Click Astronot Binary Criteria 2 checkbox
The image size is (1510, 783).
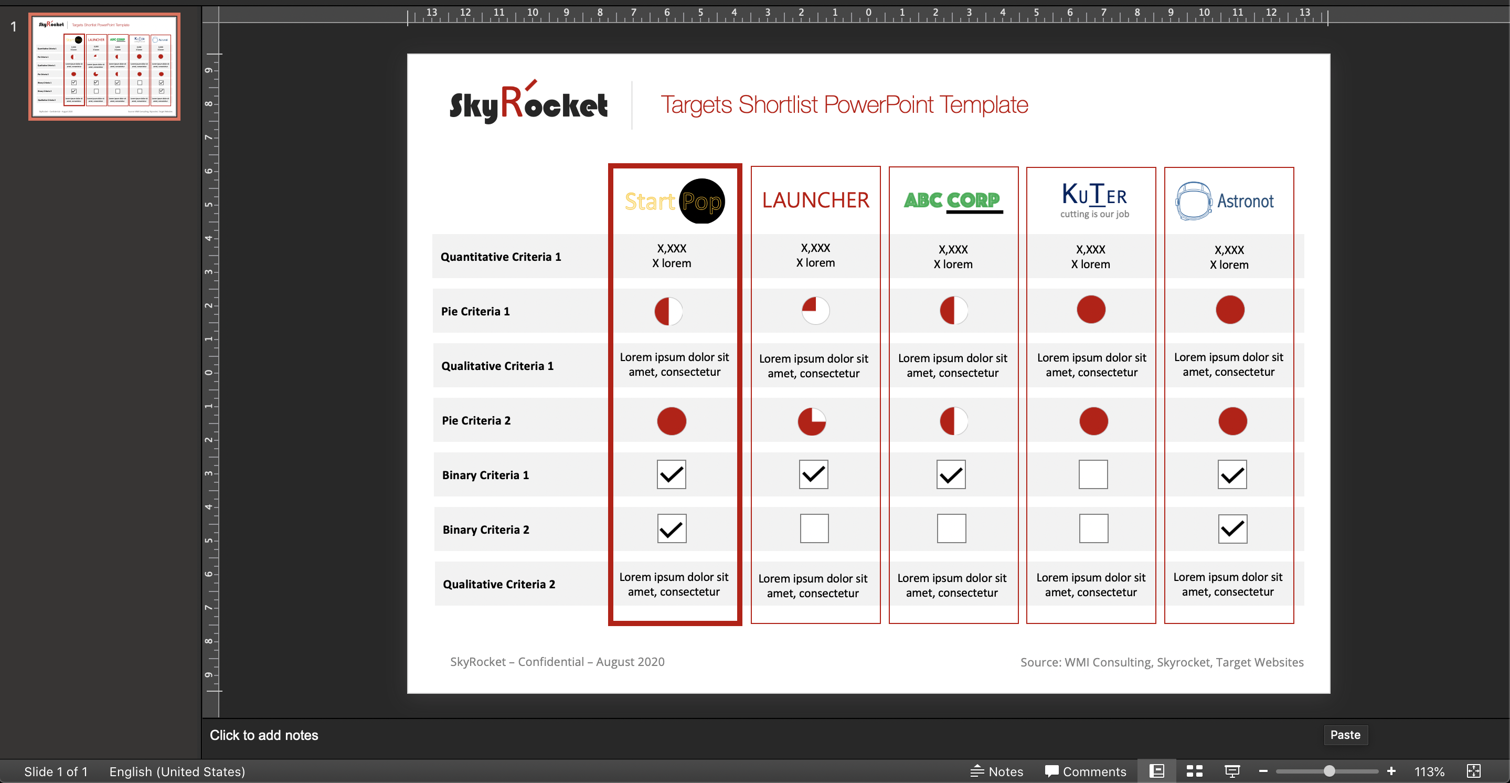point(1233,529)
